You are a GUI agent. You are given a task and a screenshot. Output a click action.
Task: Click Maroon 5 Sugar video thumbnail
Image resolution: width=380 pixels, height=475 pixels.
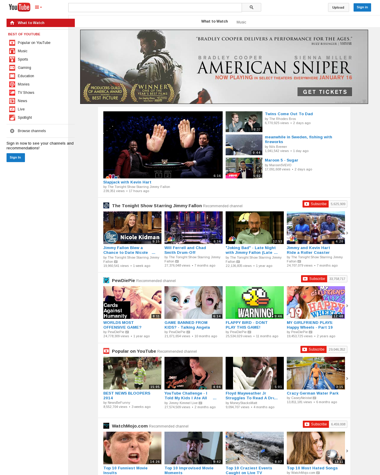244,168
